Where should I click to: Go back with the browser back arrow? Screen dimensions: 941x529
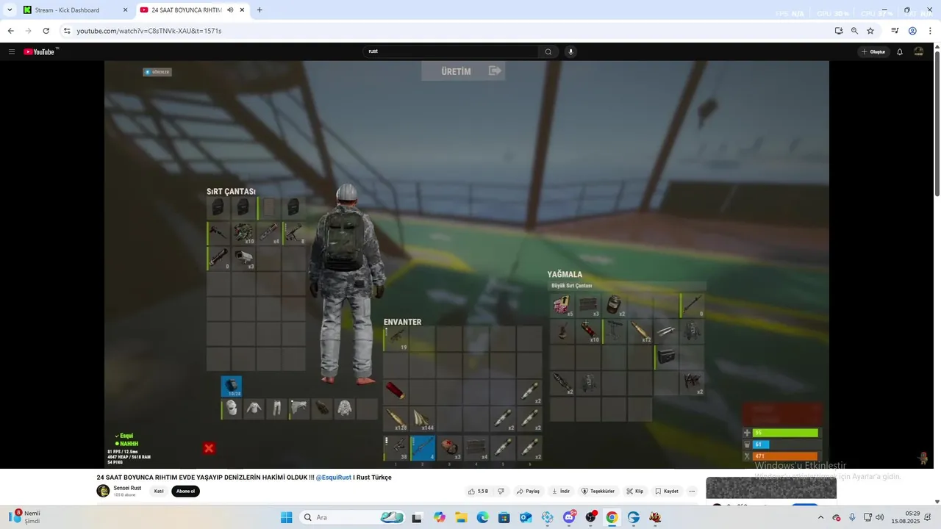[x=10, y=31]
